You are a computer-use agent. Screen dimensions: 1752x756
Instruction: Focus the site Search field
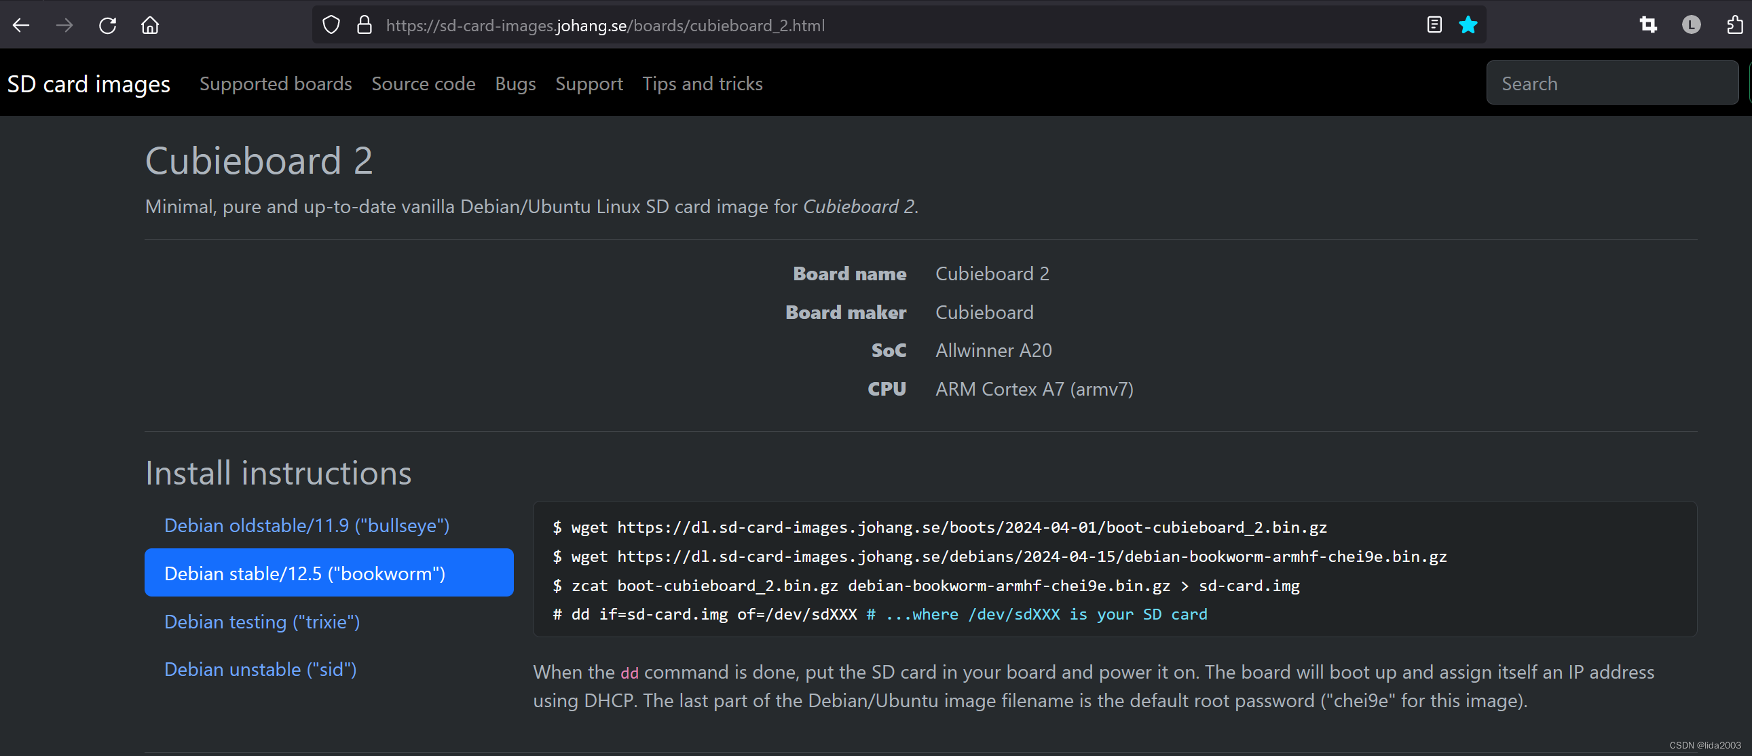[x=1612, y=83]
